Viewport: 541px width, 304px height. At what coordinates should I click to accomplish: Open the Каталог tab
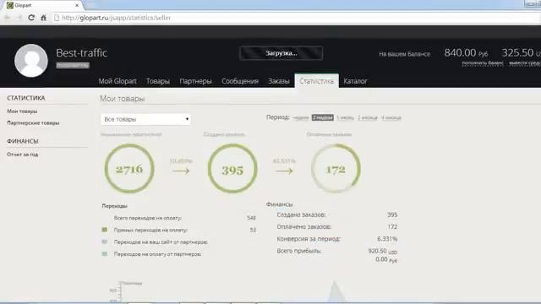coord(355,81)
